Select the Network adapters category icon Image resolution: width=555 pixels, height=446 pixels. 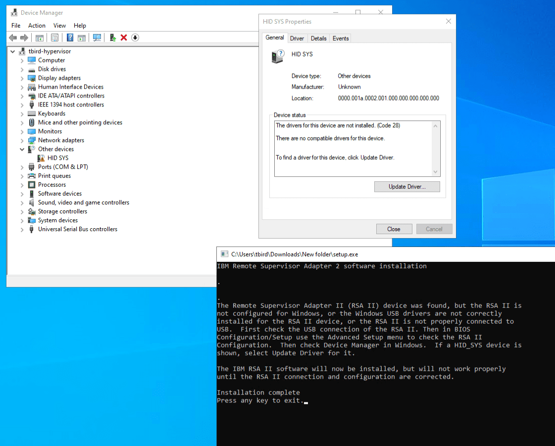32,141
